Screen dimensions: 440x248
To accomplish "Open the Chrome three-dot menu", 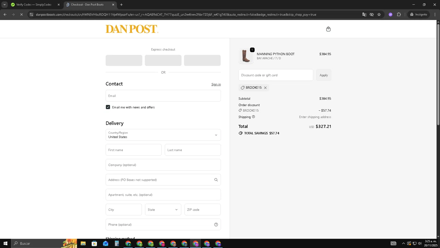I will (435, 14).
